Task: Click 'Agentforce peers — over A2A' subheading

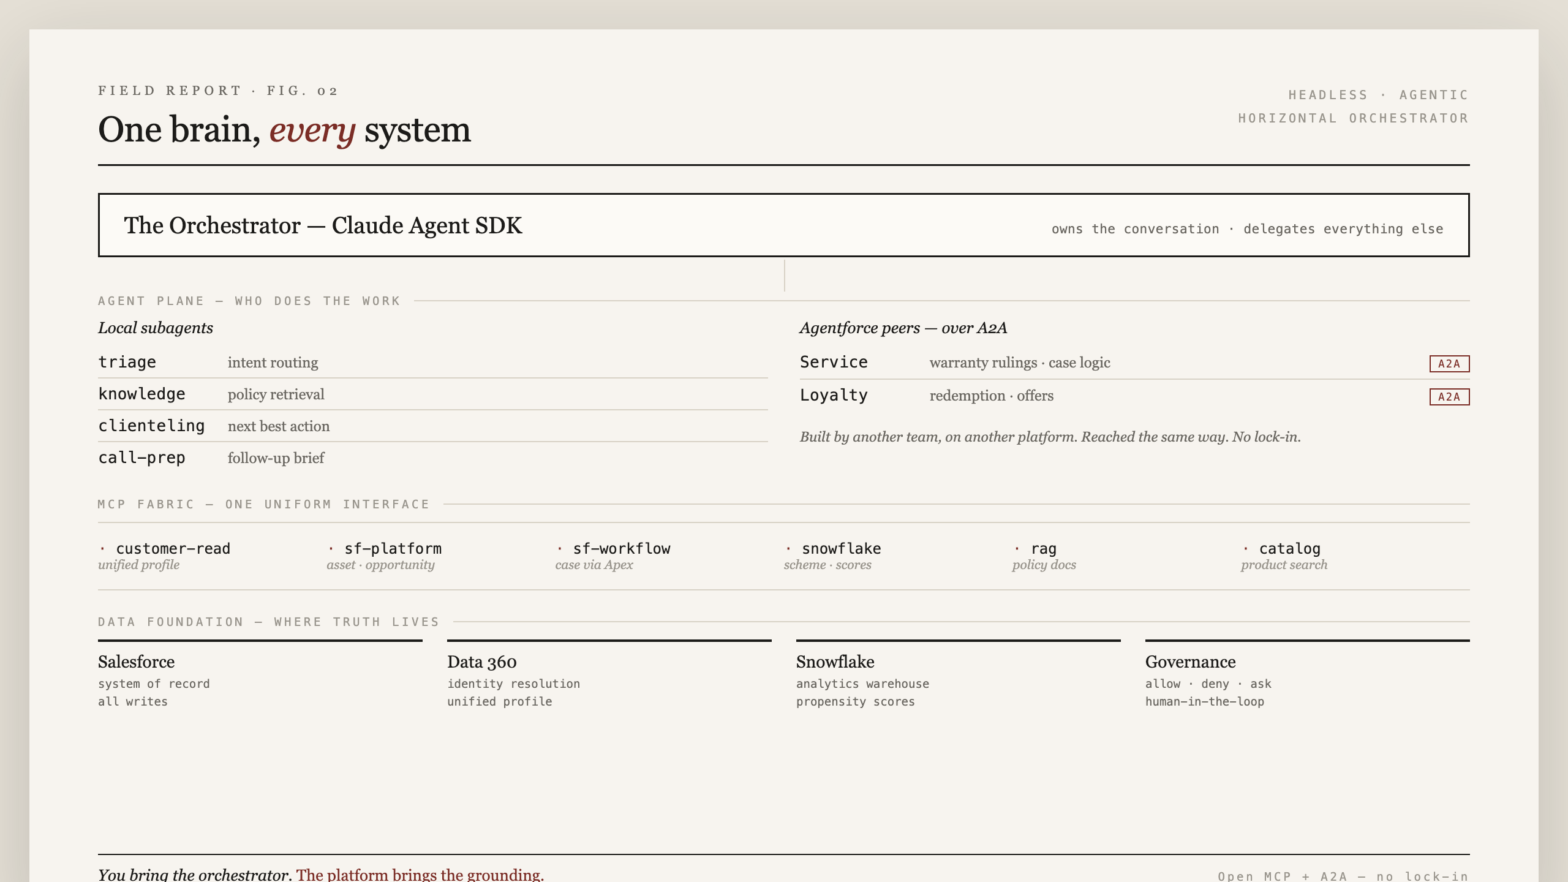Action: (x=903, y=328)
